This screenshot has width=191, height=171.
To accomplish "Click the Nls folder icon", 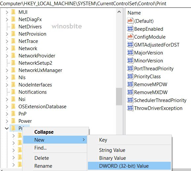I will click(x=13, y=78).
